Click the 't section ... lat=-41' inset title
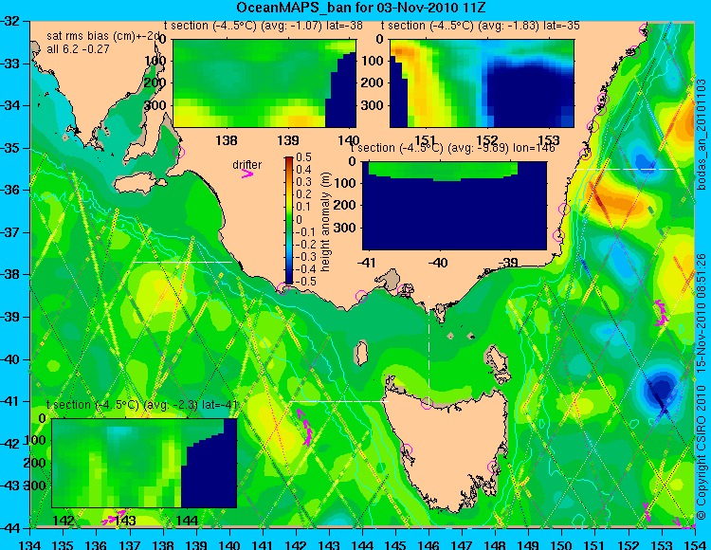This screenshot has width=711, height=550. point(142,405)
